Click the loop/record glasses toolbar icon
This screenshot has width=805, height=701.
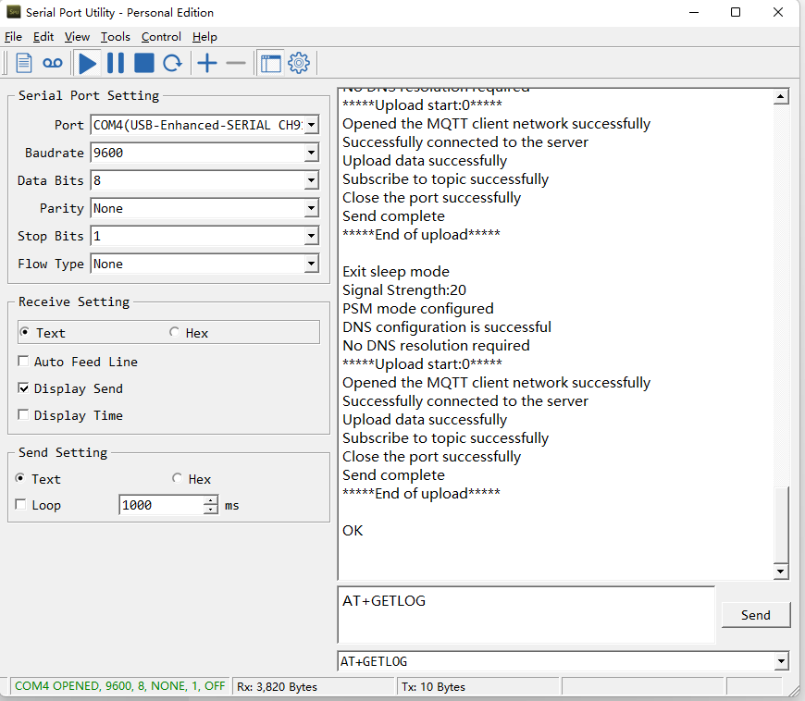point(53,63)
